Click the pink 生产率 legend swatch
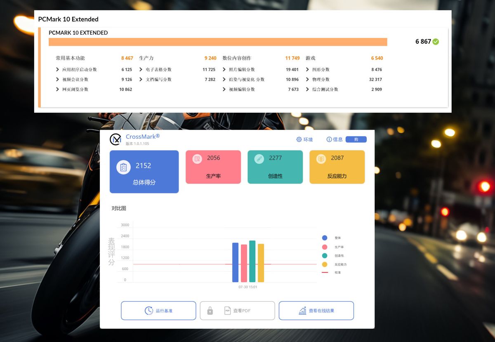This screenshot has height=342, width=495. 325,247
